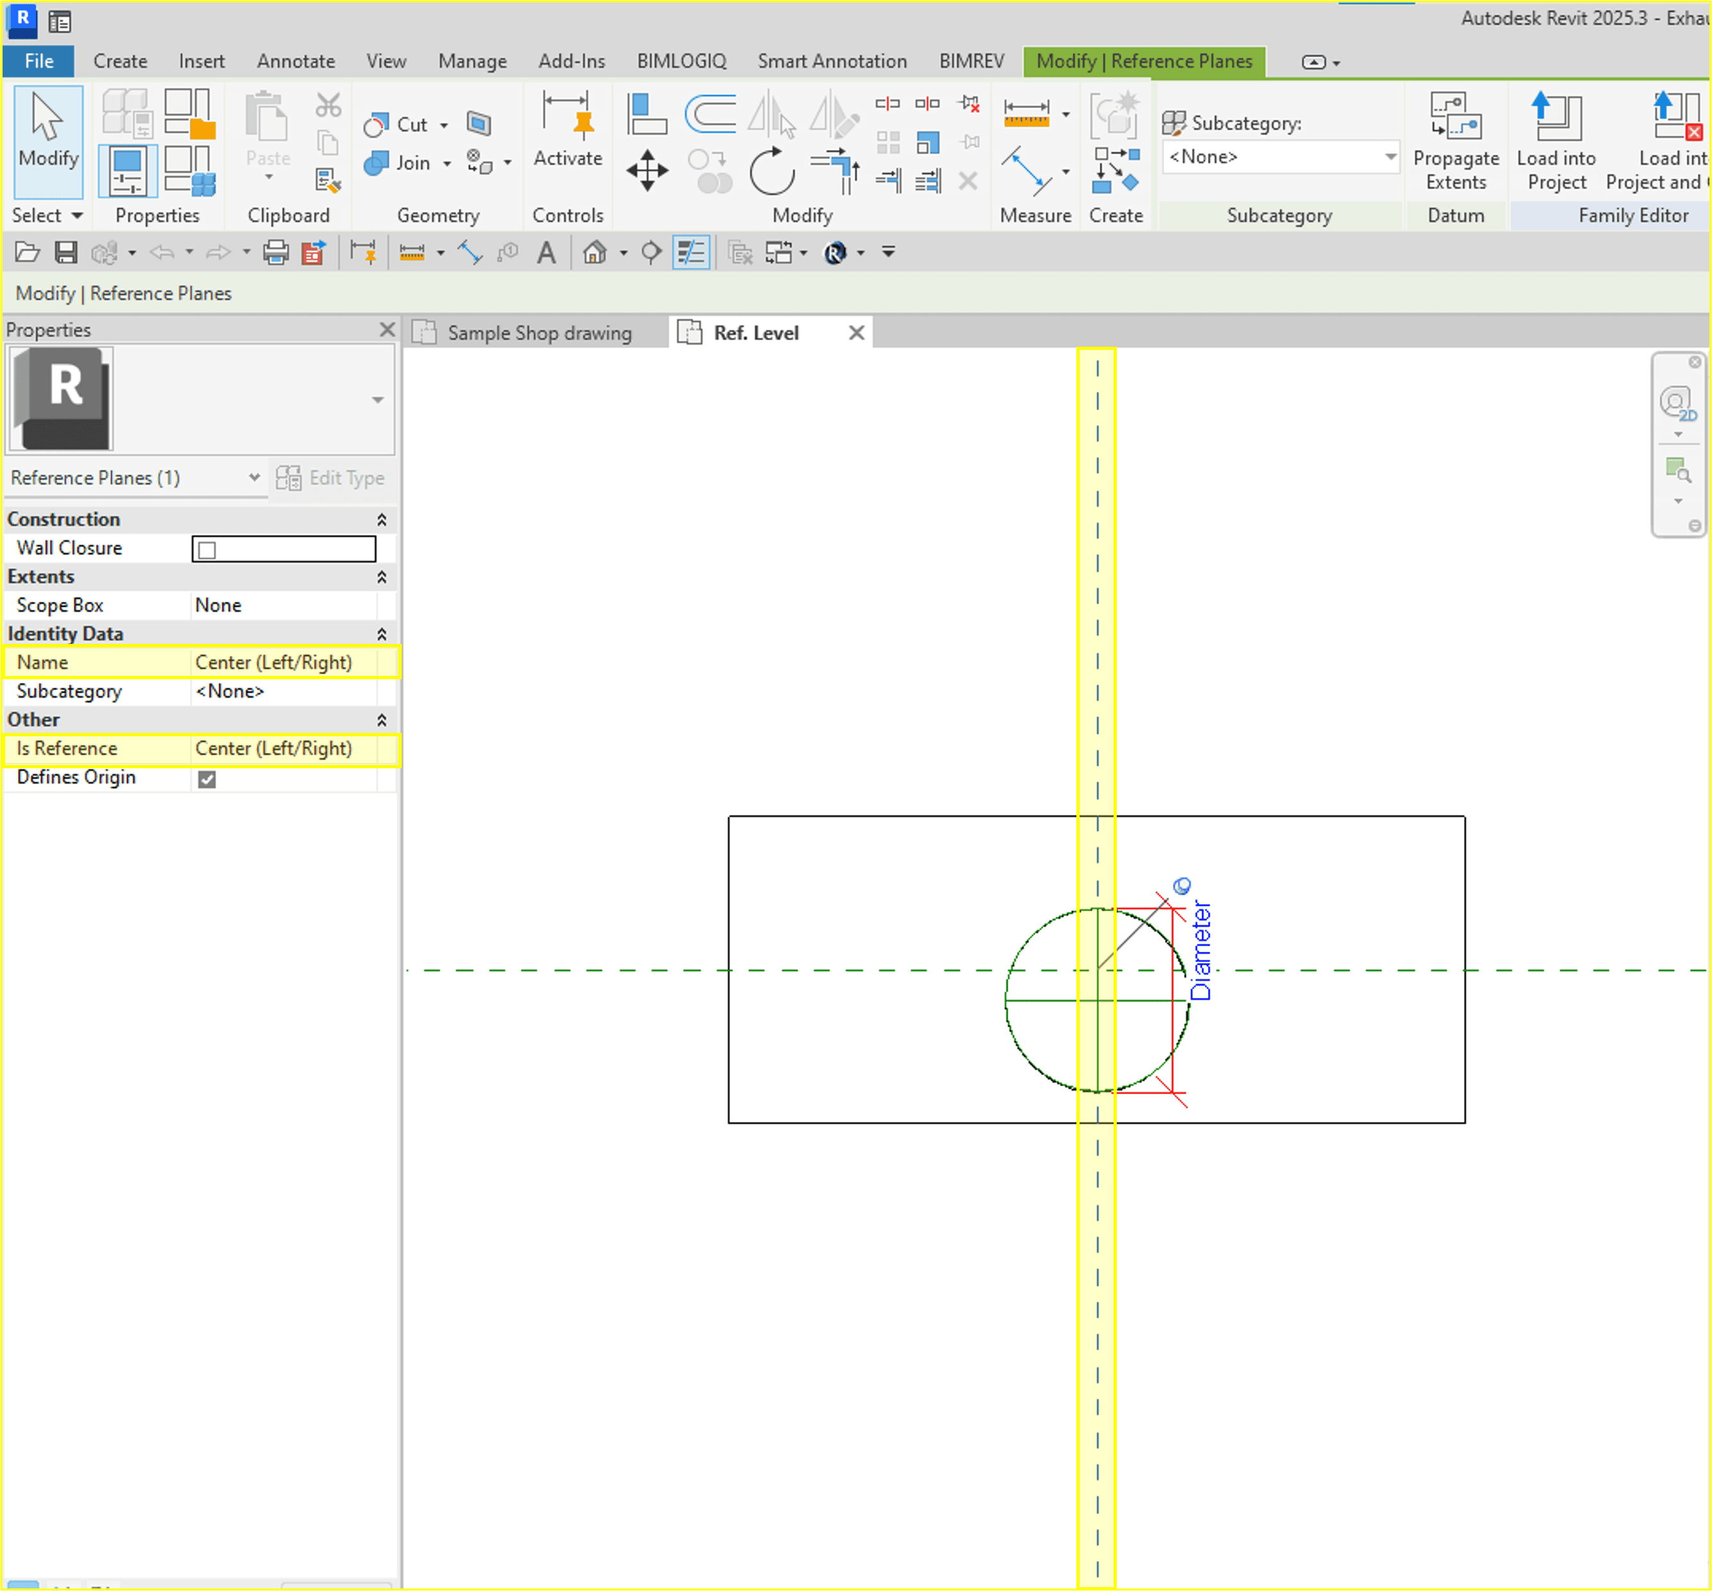
Task: Click the Print icon in quick access toolbar
Action: point(276,253)
